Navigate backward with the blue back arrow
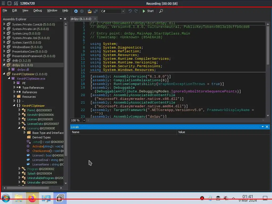This screenshot has width=272, height=204. (76, 11)
